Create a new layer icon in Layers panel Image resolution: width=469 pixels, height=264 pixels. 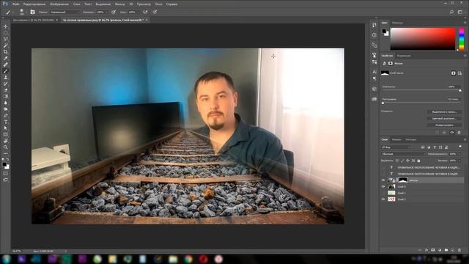point(453,250)
